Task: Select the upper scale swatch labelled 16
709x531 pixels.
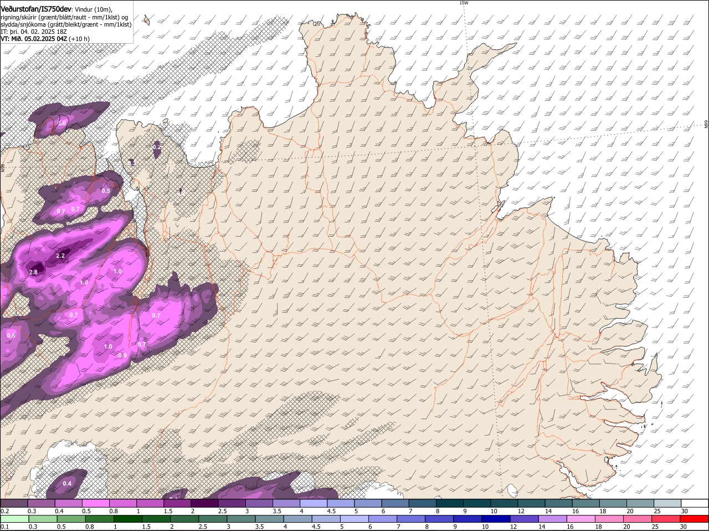Action: 585,503
